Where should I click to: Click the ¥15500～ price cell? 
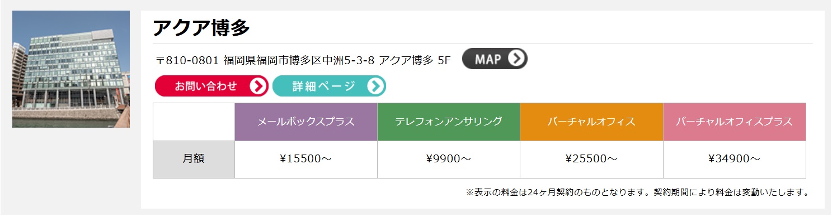point(306,160)
